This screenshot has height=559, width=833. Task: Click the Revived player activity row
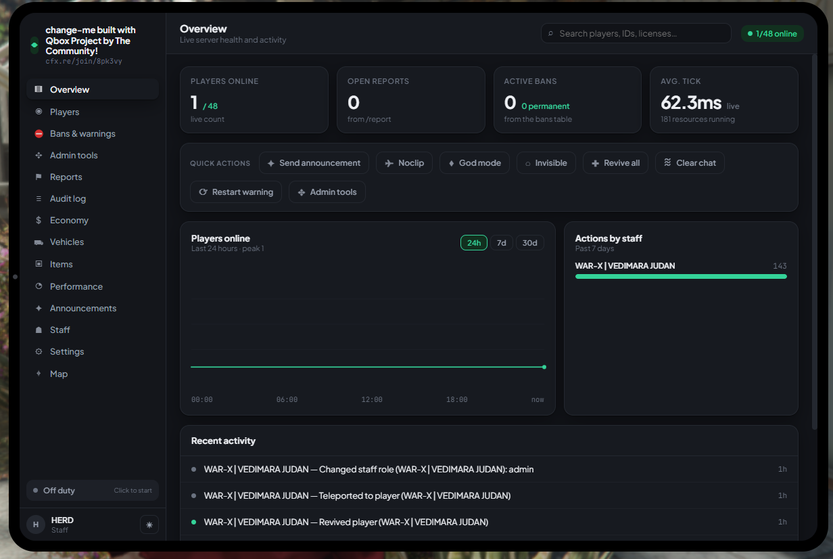click(489, 522)
